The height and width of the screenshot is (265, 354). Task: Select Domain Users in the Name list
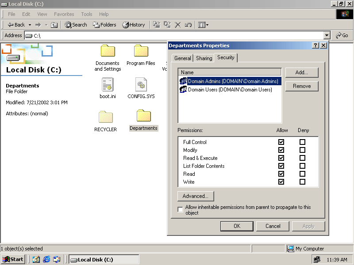coord(230,90)
